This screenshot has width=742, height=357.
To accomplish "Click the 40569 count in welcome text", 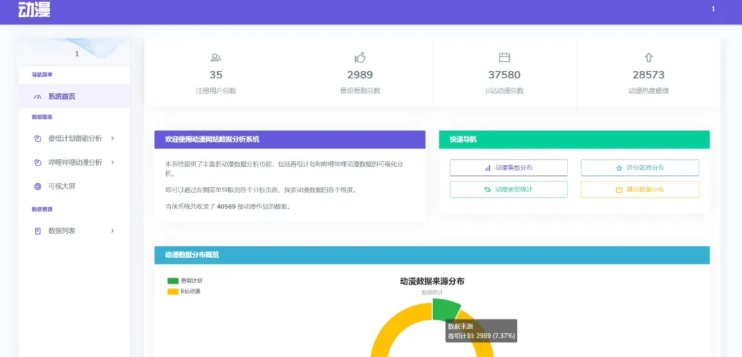I will (227, 207).
